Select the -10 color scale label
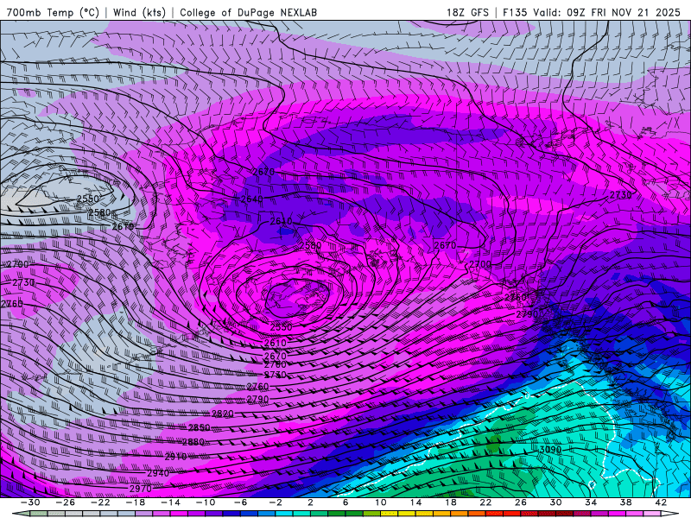 pos(206,502)
